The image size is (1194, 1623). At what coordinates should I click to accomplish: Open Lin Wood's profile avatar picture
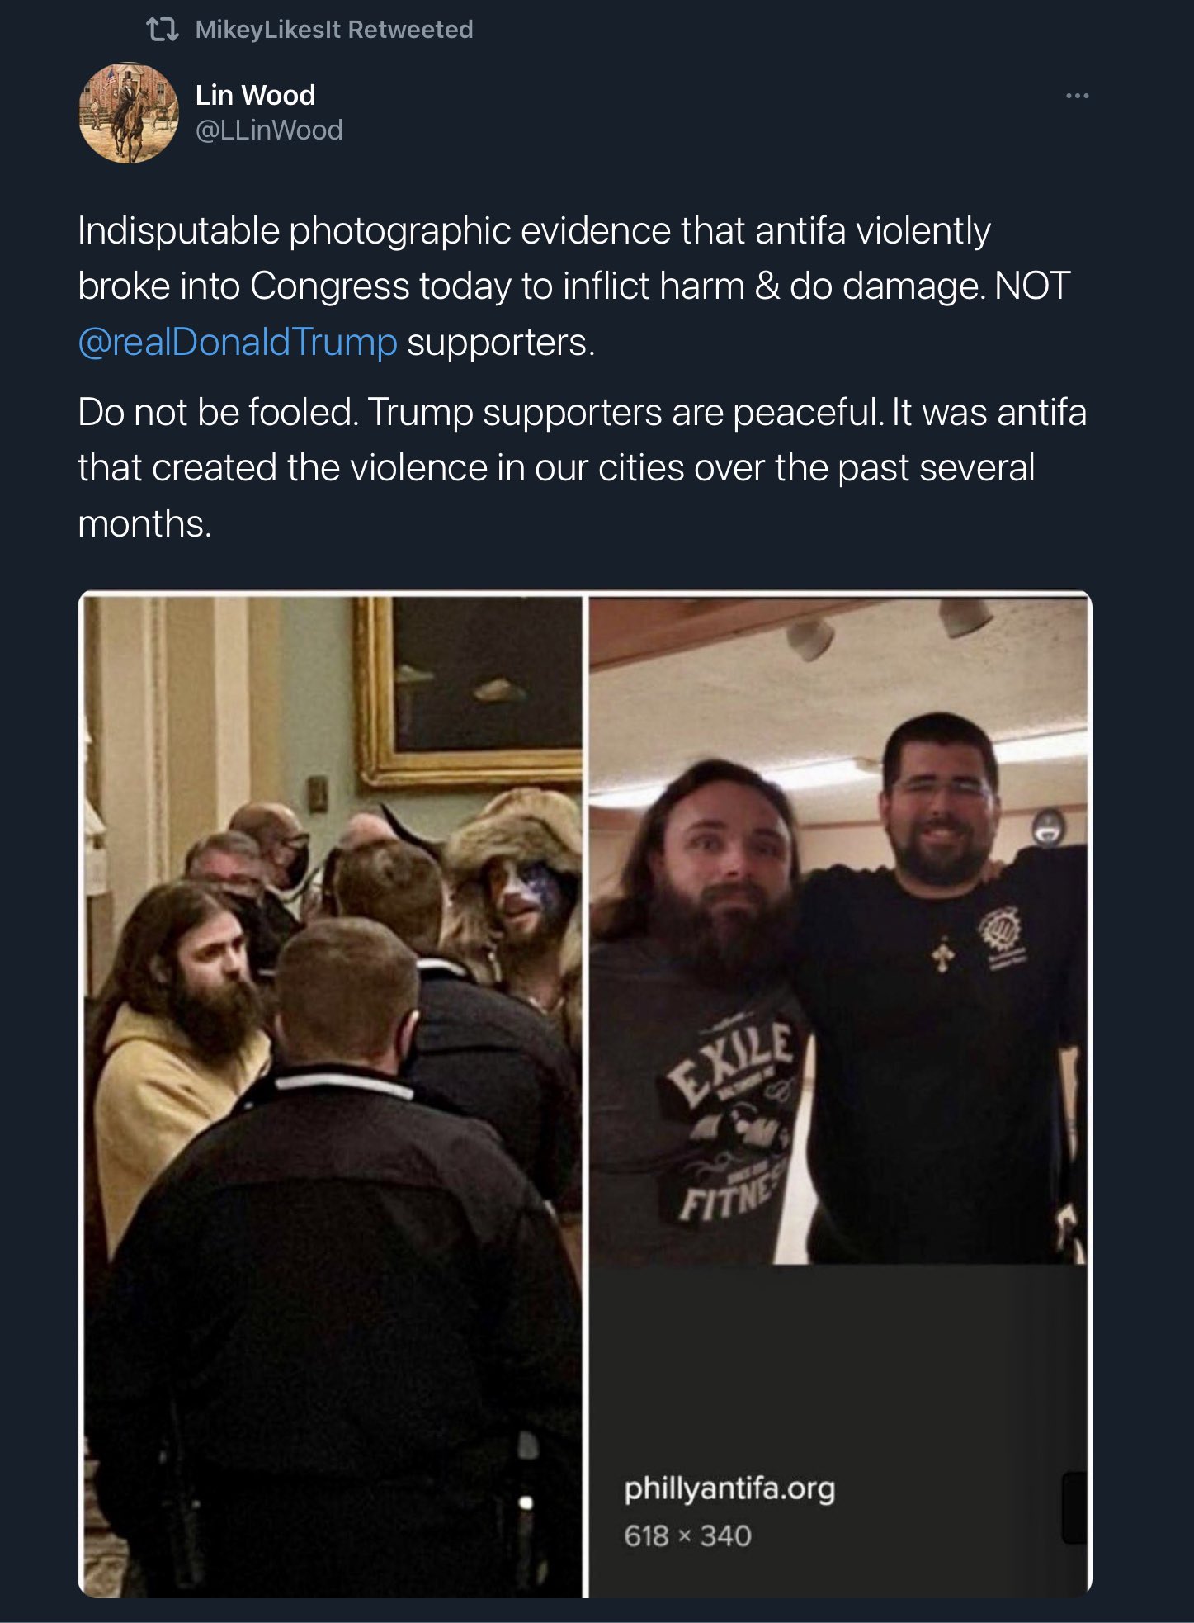click(128, 113)
